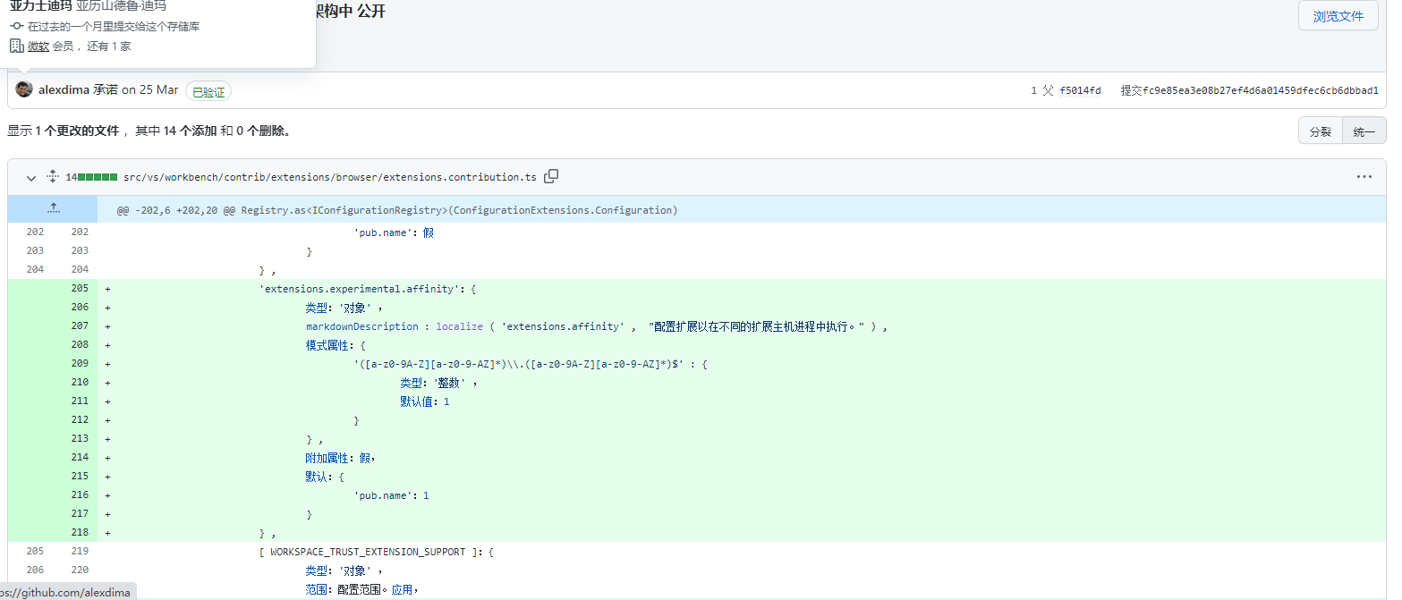Click the organization building icon in the hovercard

tap(16, 46)
